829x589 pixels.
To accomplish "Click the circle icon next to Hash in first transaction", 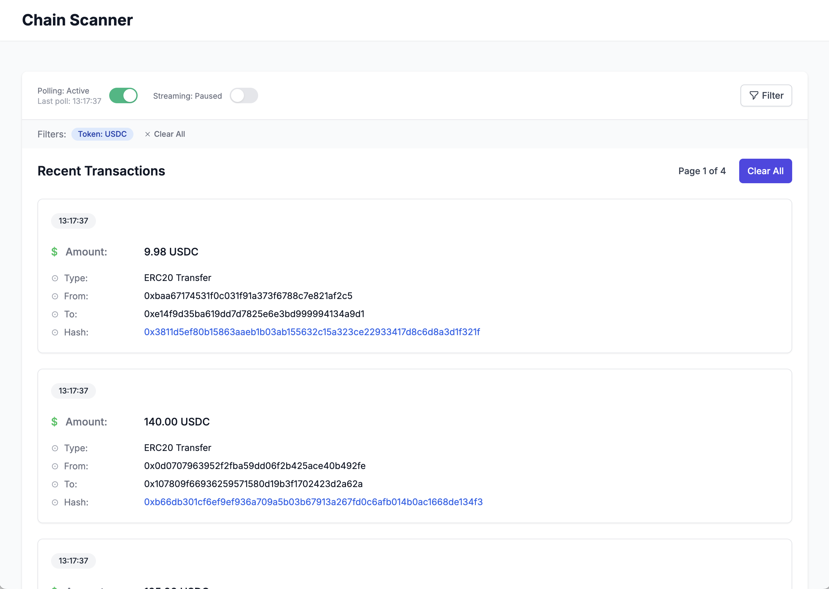I will point(55,332).
